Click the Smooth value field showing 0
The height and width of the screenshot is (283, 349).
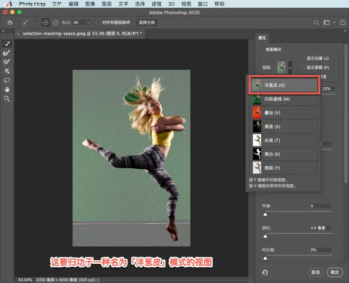tap(320, 206)
